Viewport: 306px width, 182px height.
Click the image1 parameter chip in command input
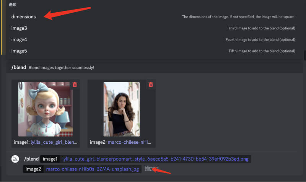tap(50, 159)
